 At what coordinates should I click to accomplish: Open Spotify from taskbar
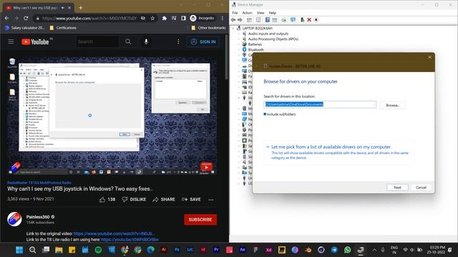(98, 250)
